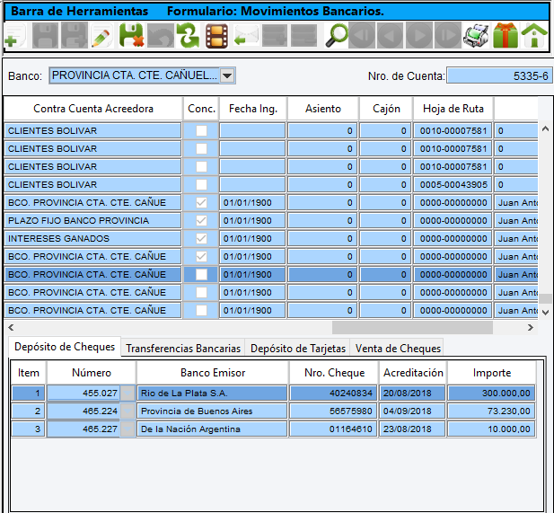
Task: Click Contra Cuenta Acreedora column header
Action: point(93,109)
